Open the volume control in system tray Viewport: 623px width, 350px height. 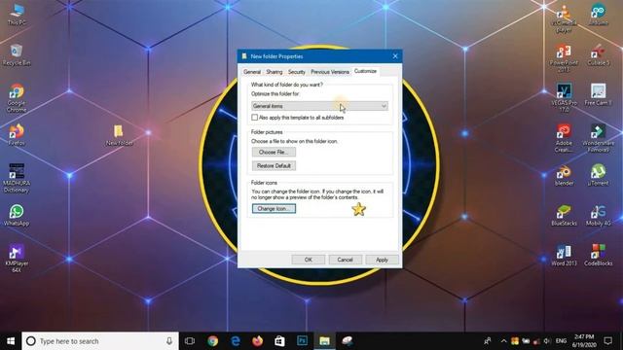(547, 341)
